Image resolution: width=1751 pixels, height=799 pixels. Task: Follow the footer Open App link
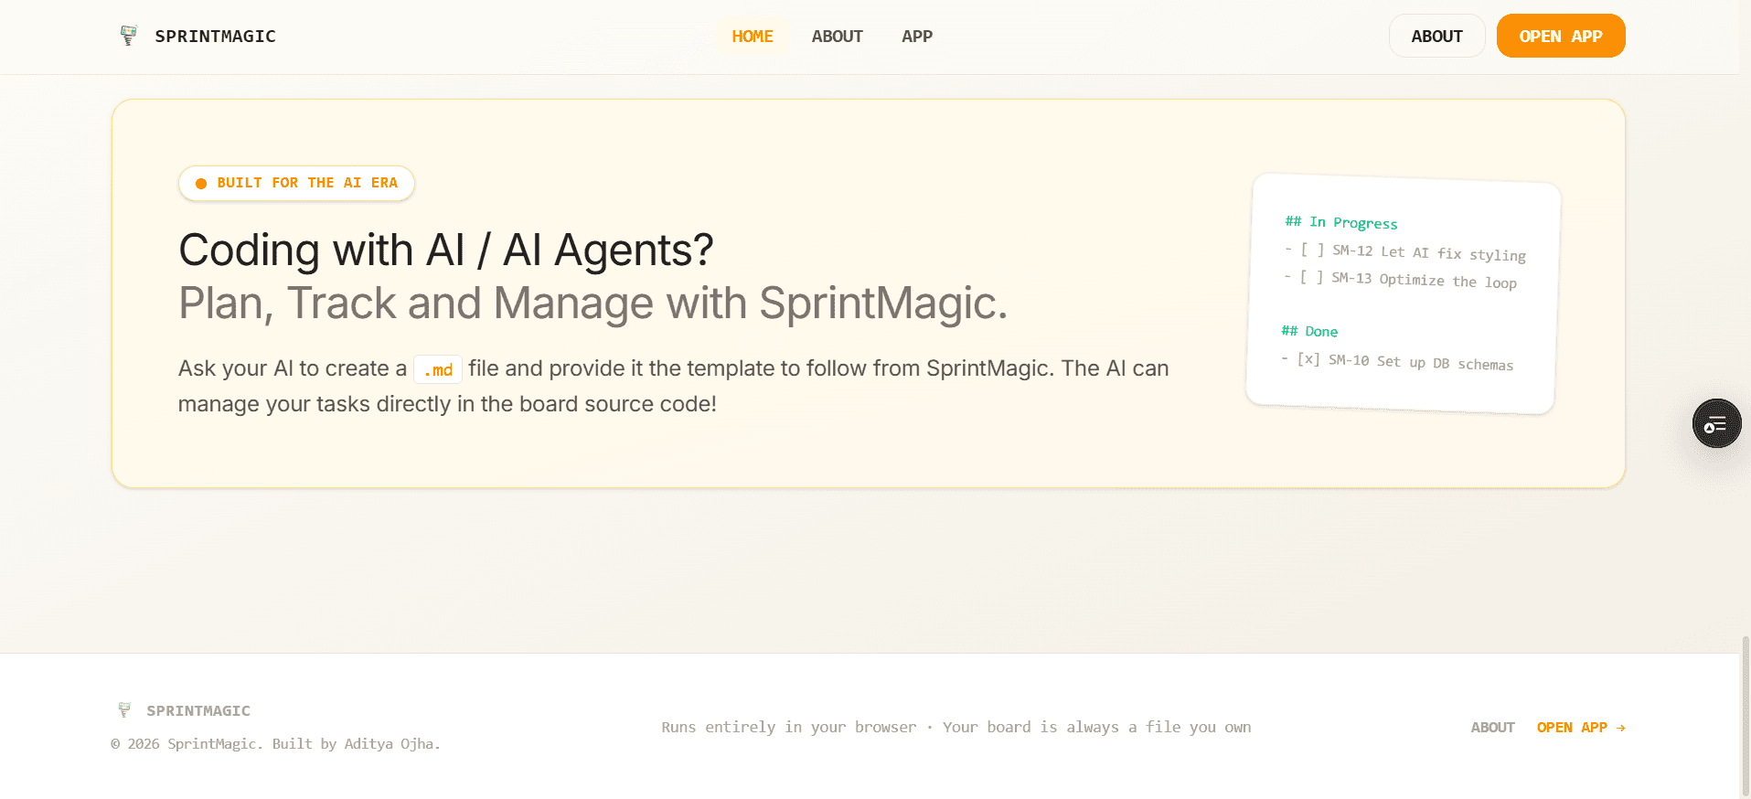(1572, 728)
